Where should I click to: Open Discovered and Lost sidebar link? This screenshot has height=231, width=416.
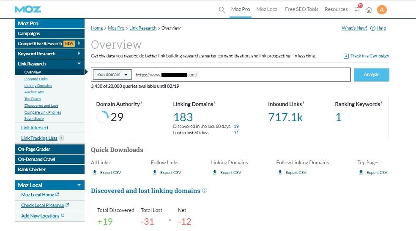click(41, 106)
